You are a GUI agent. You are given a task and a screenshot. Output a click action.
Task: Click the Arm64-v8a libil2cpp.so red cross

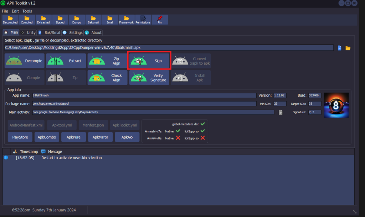[203, 138]
